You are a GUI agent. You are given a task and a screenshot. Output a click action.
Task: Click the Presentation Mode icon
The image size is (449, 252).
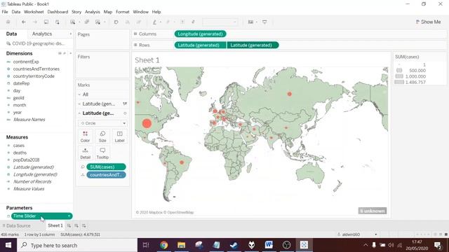(264, 22)
